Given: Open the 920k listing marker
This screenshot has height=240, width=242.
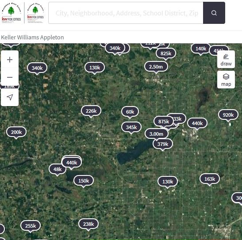Looking at the screenshot, I should tap(228, 115).
